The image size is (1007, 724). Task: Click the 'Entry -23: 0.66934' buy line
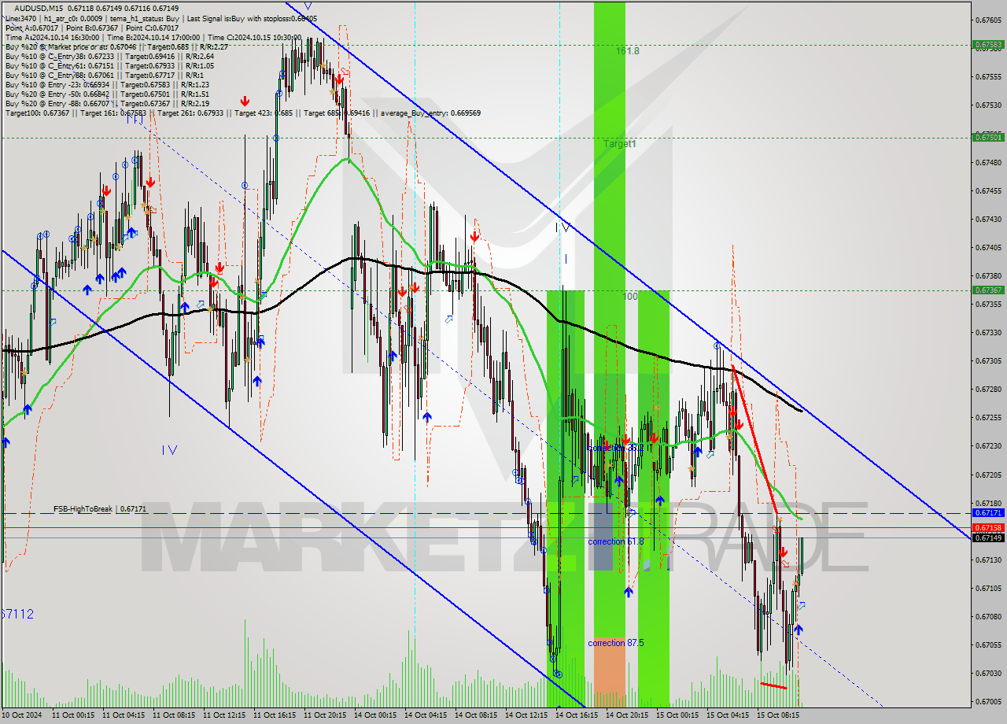pyautogui.click(x=107, y=84)
